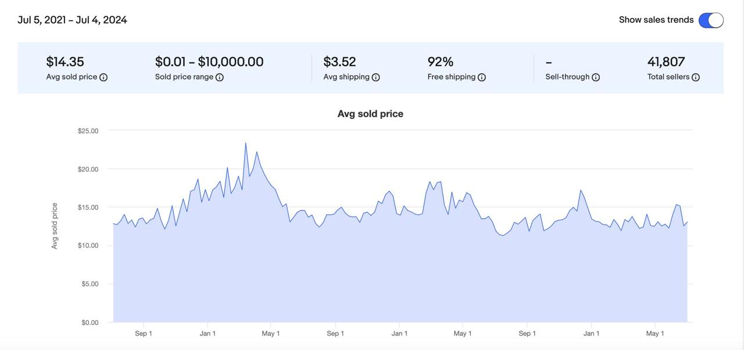
Task: Click the Avg shipping label text
Action: pyautogui.click(x=346, y=77)
